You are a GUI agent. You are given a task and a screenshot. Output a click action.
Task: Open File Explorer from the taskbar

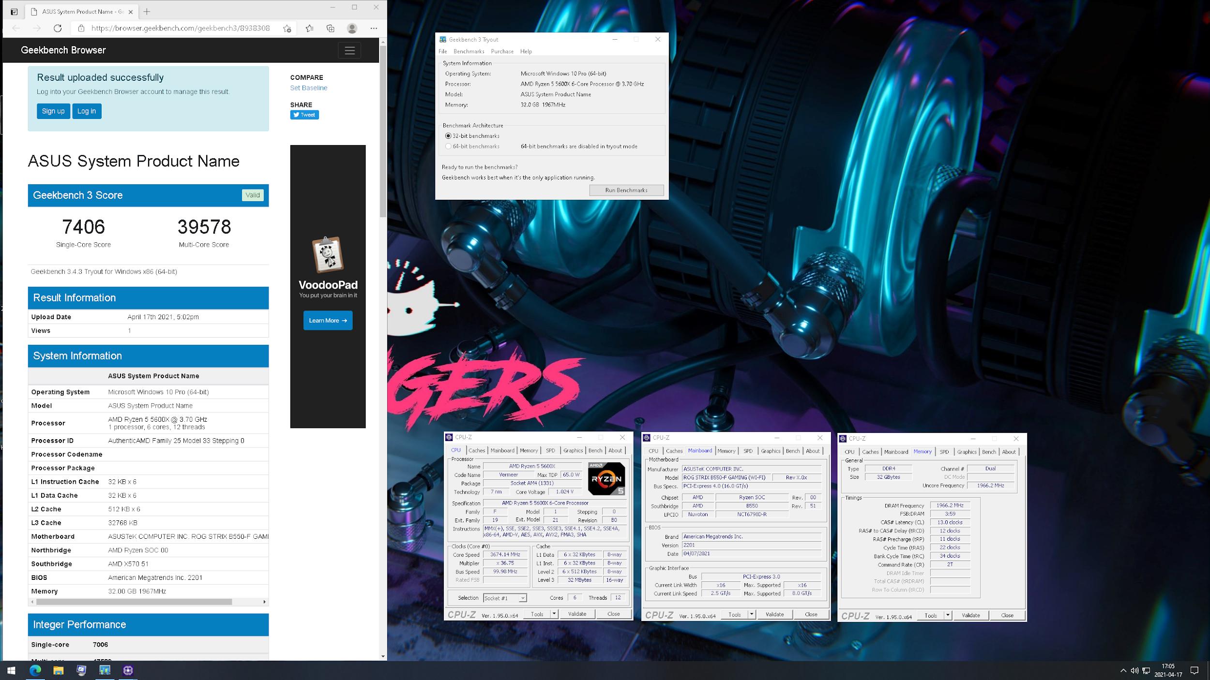(x=58, y=670)
